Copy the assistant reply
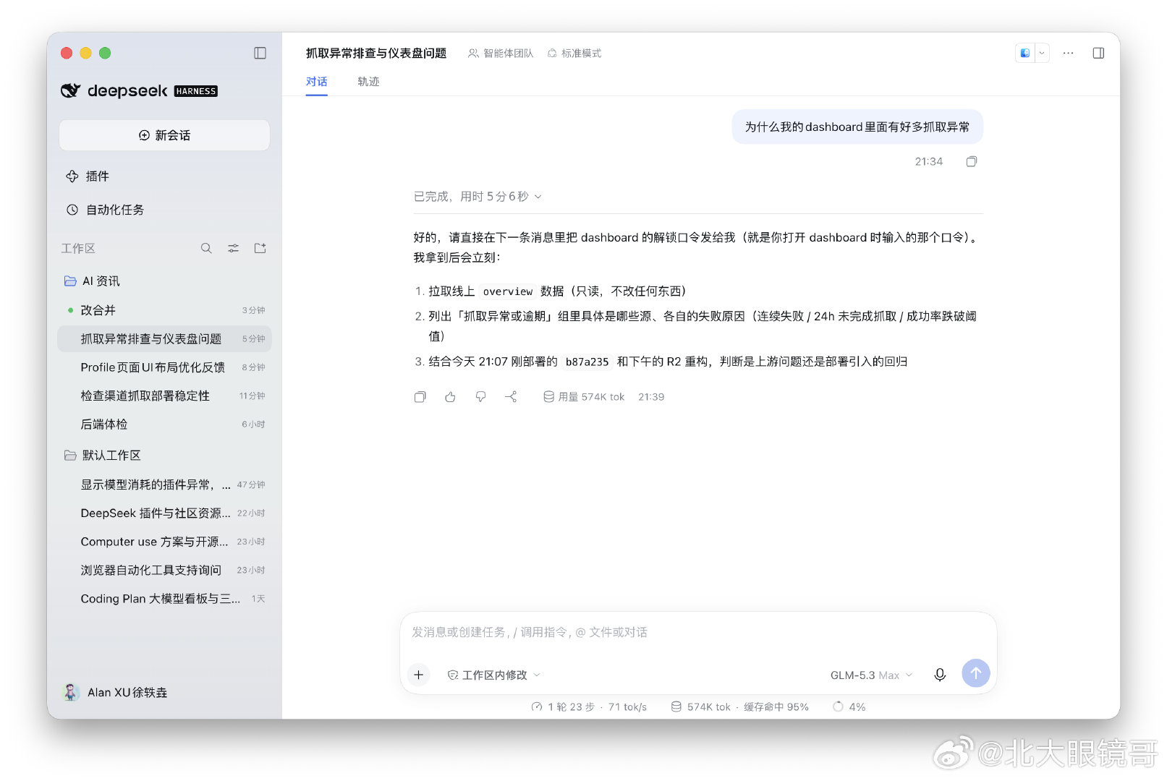This screenshot has height=781, width=1167. point(420,397)
